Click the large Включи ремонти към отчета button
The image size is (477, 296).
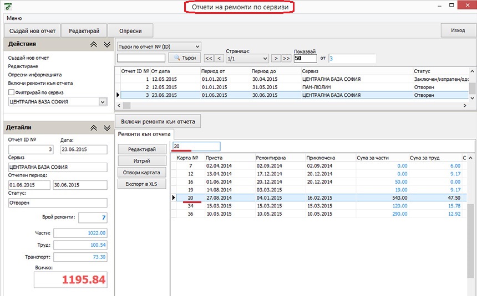158,121
